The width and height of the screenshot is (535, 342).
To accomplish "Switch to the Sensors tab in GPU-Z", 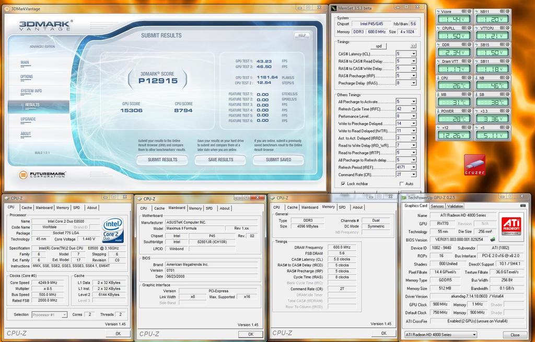I will pyautogui.click(x=437, y=206).
